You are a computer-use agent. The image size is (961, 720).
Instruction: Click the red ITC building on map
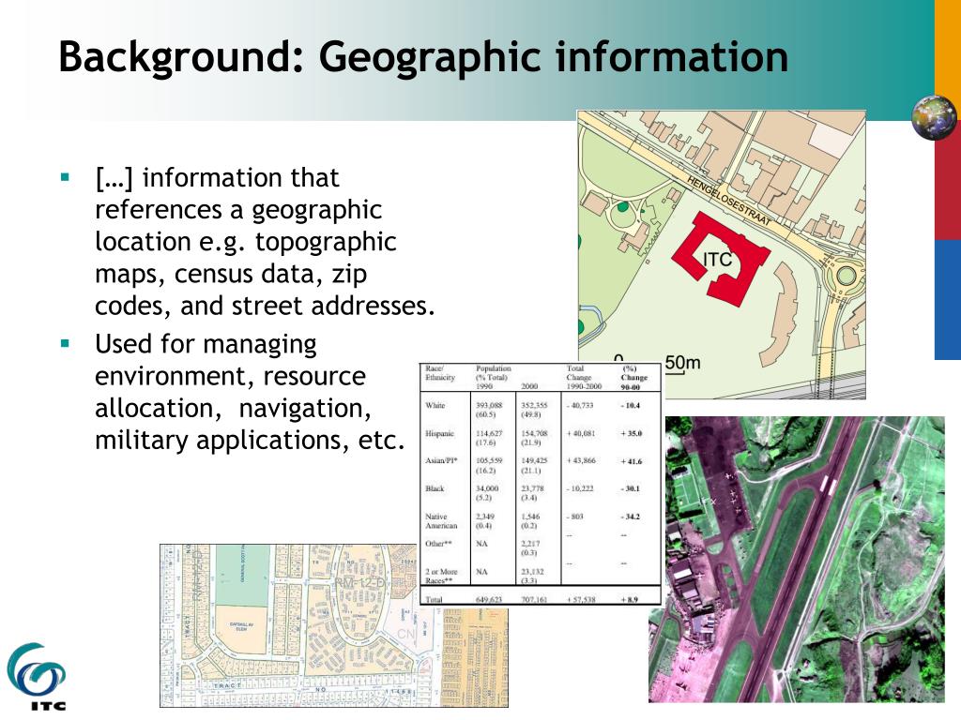(720, 260)
